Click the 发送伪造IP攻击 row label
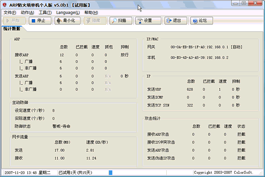The height and width of the screenshot is (177, 265). [x=161, y=158]
